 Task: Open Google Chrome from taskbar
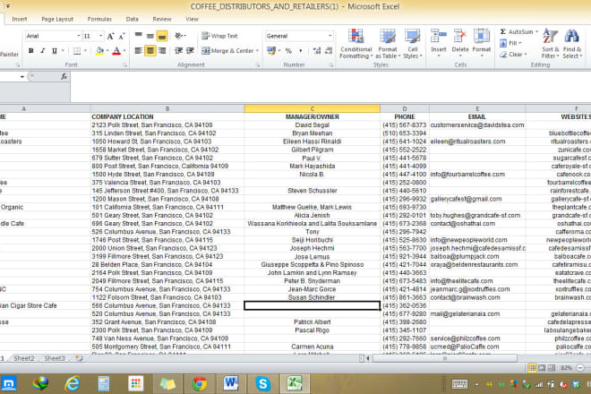pos(200,384)
